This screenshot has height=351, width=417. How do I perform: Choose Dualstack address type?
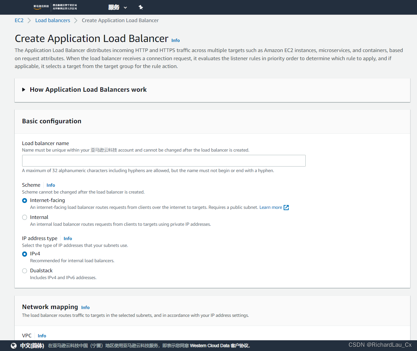coord(24,271)
